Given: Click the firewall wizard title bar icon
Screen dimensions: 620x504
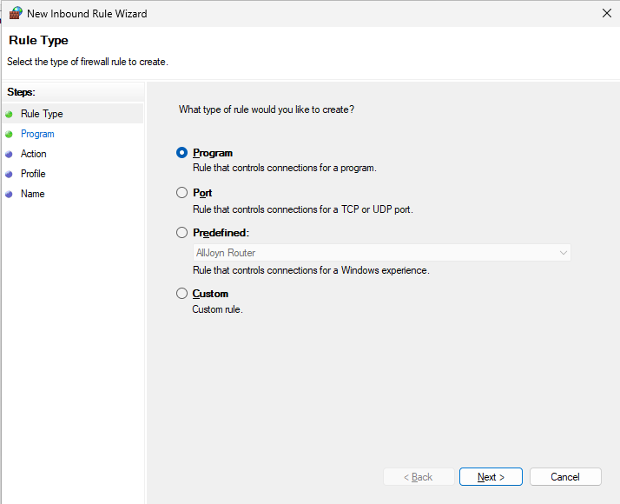Looking at the screenshot, I should point(16,13).
